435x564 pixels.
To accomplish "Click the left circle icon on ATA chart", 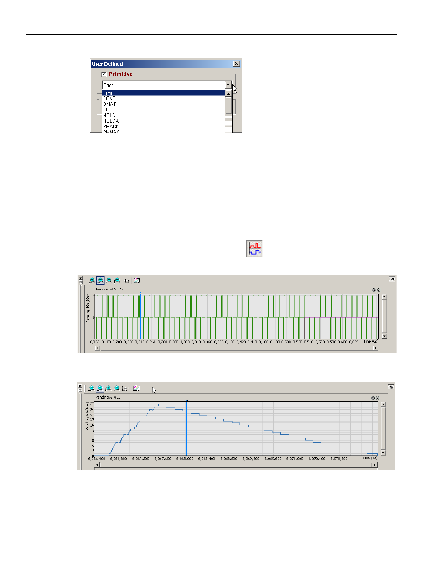I will [373, 398].
